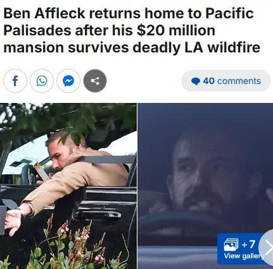Open left photo of man in car
The image size is (273, 269).
point(68,186)
